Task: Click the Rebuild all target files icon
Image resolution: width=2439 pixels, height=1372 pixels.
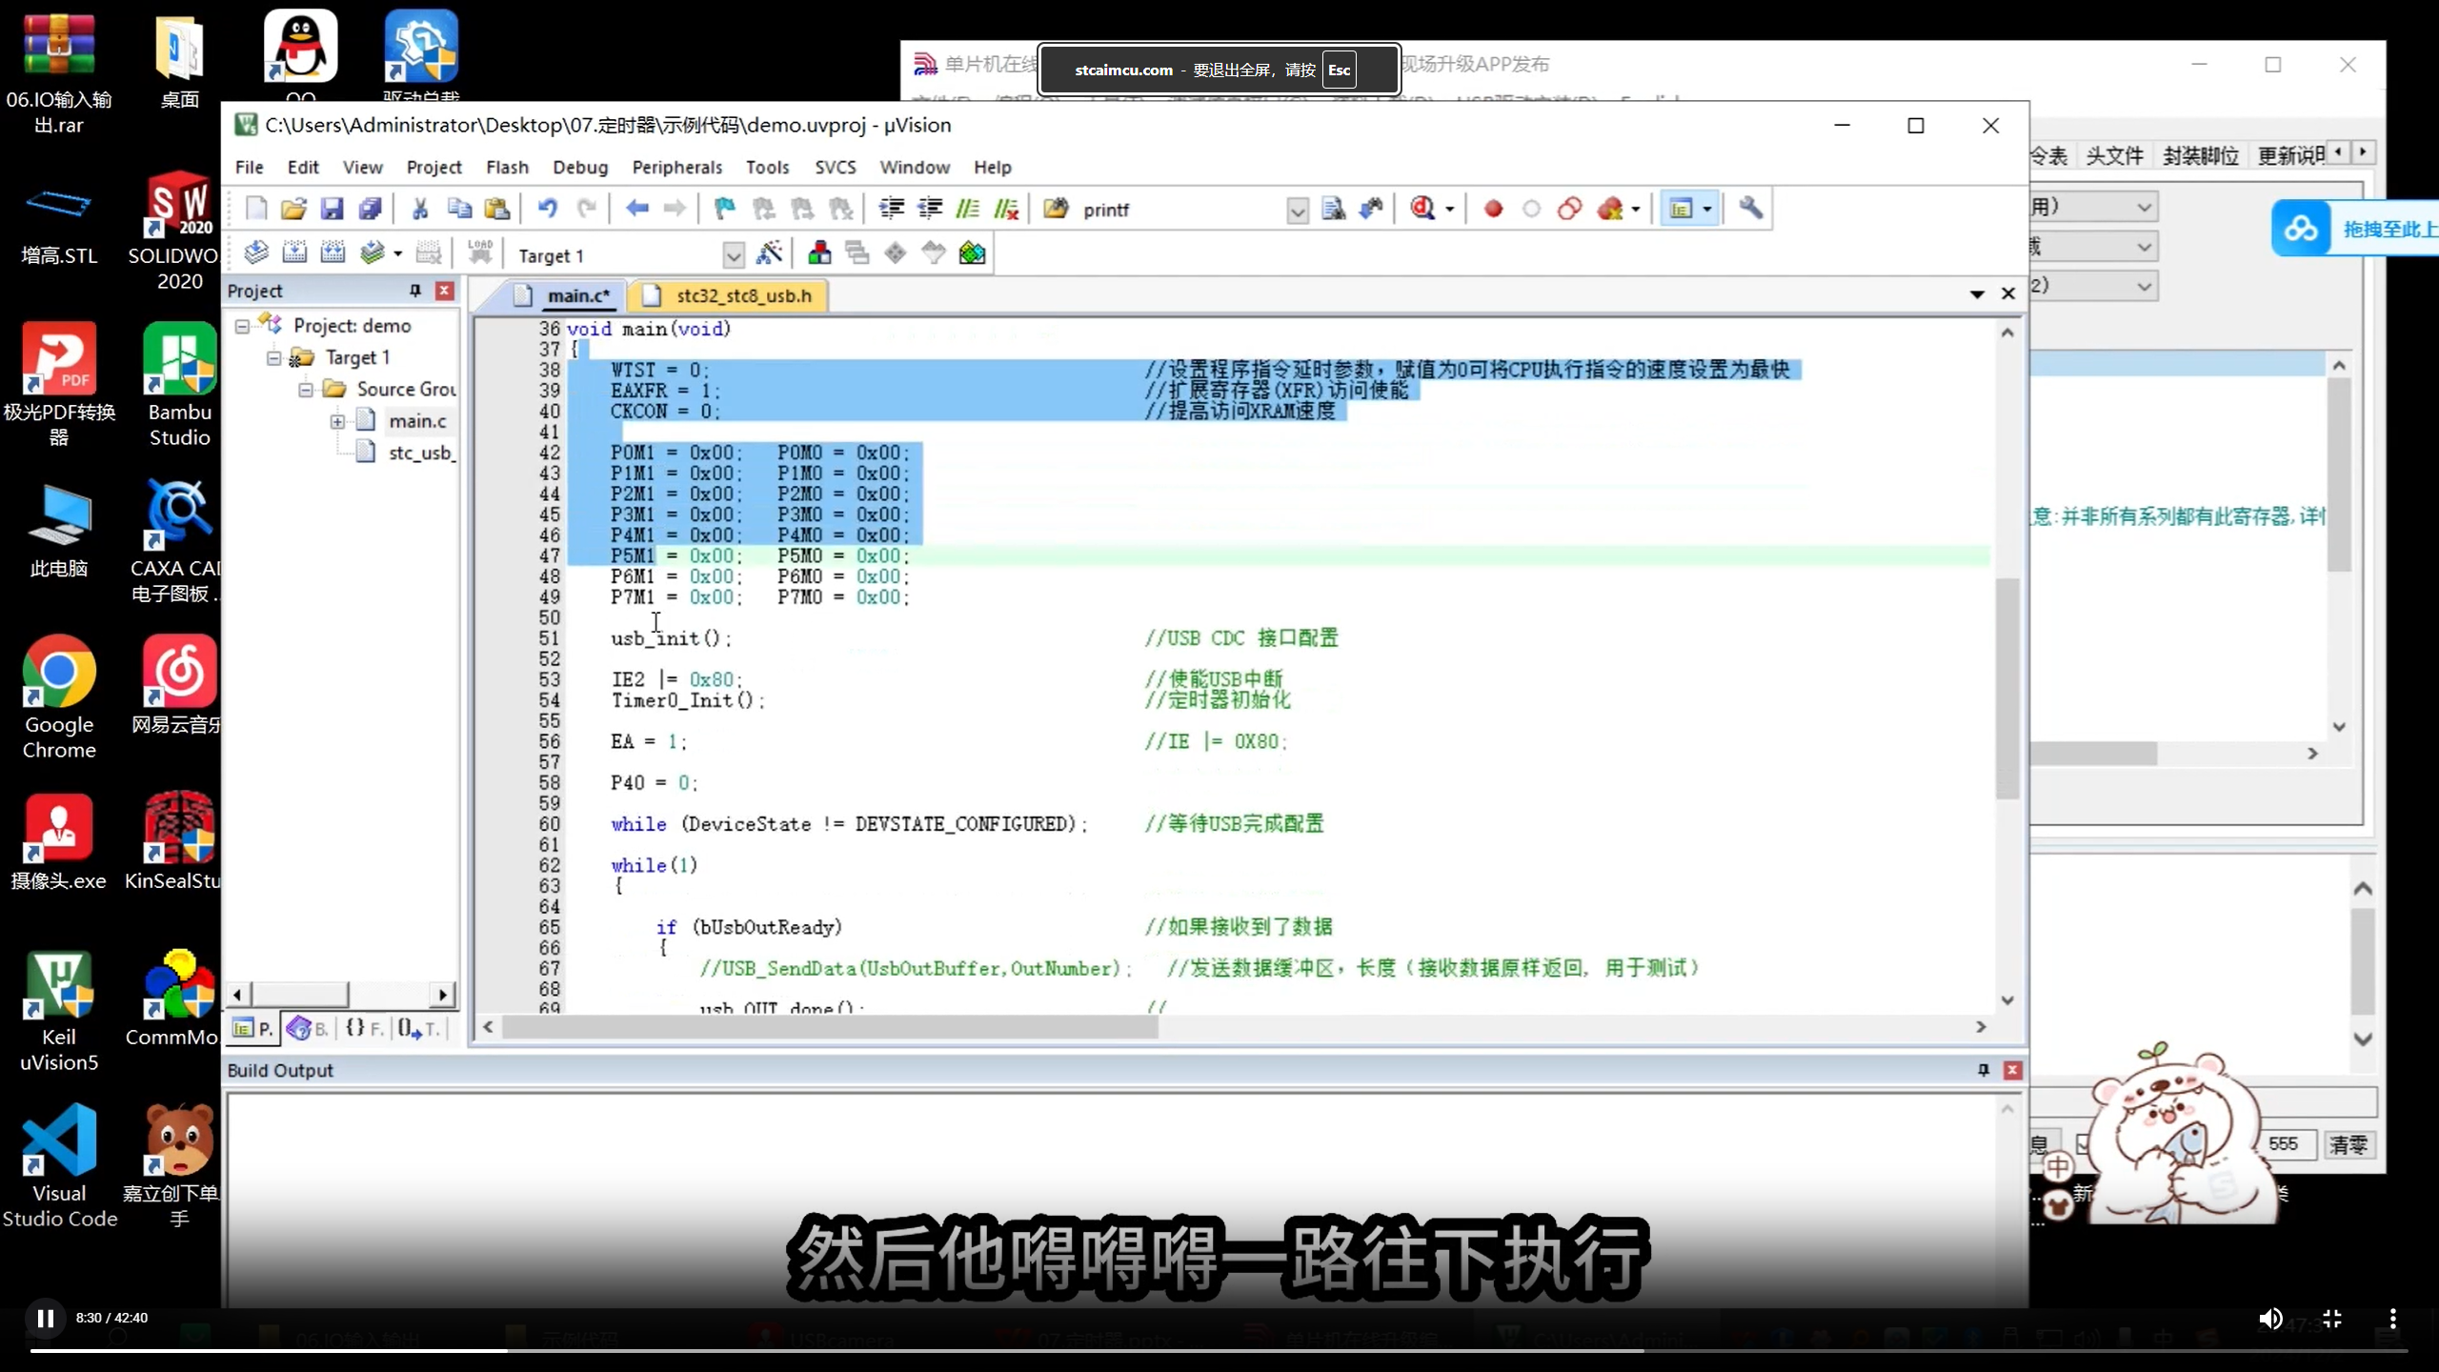Action: click(x=333, y=252)
